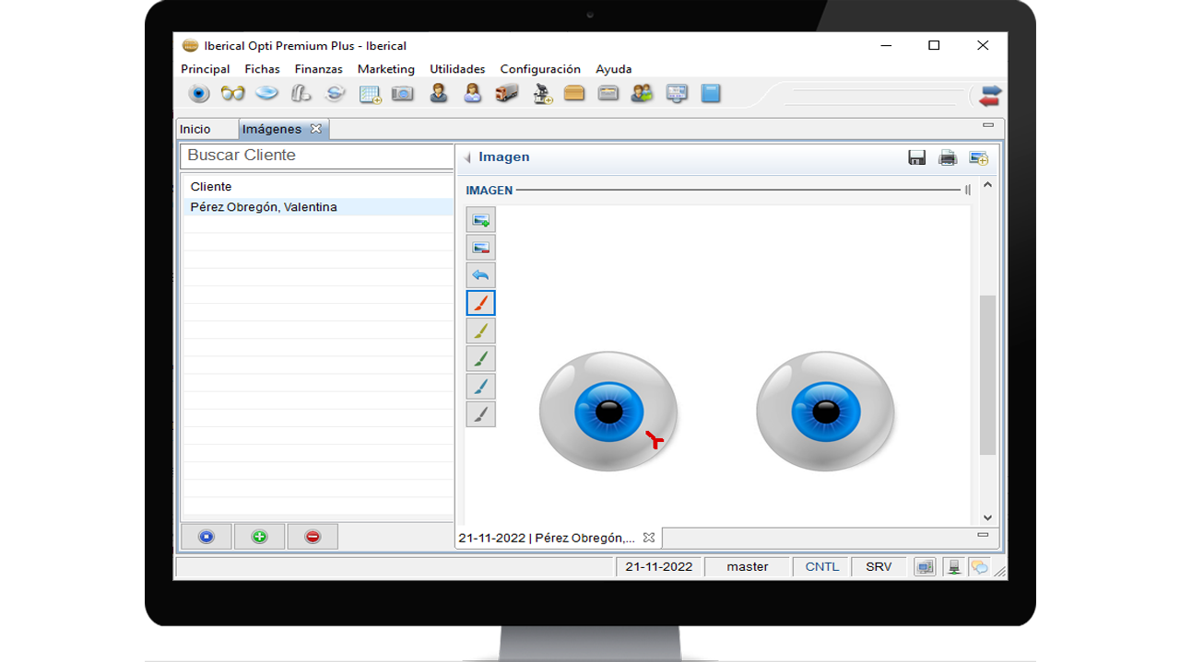Select the green paintbrush color

coord(480,358)
